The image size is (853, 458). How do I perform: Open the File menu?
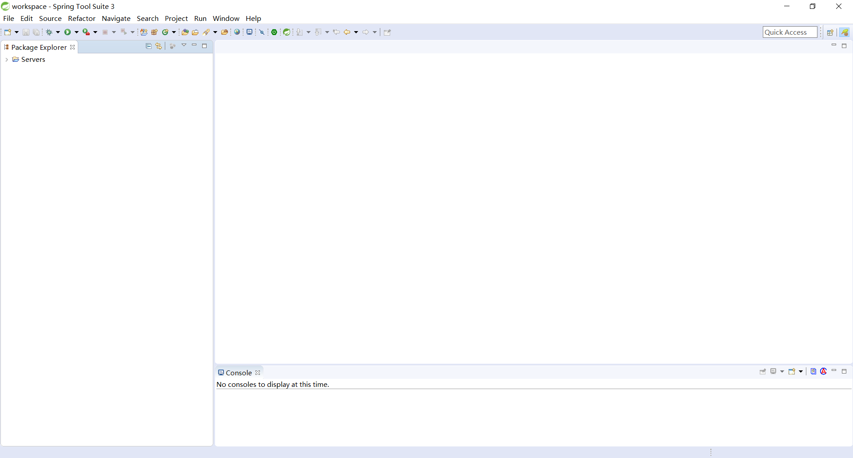pos(8,18)
